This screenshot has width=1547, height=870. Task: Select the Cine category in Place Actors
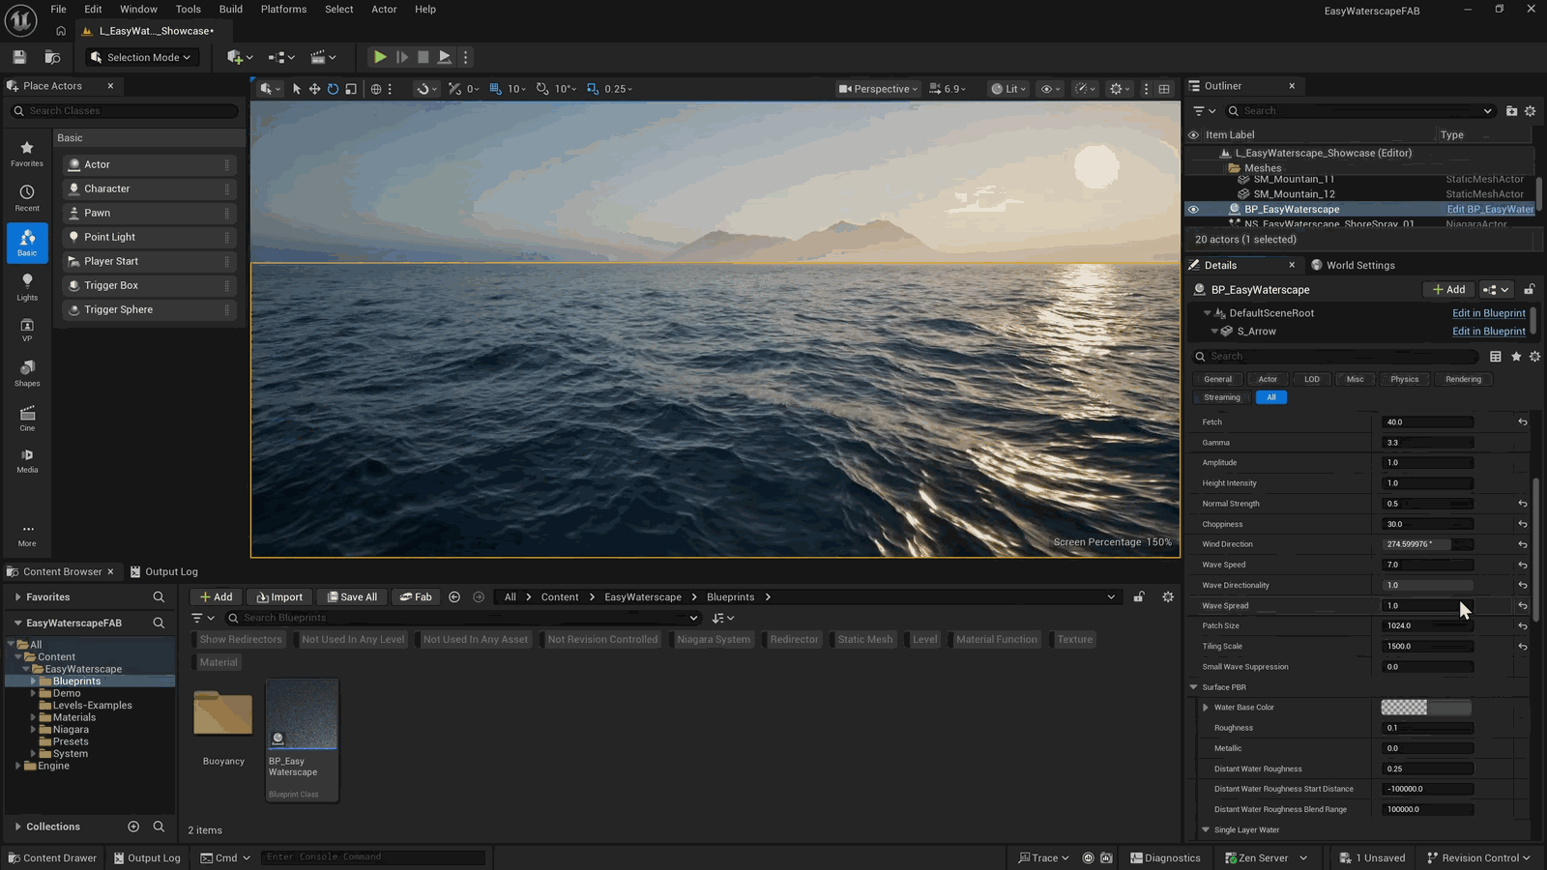click(27, 418)
